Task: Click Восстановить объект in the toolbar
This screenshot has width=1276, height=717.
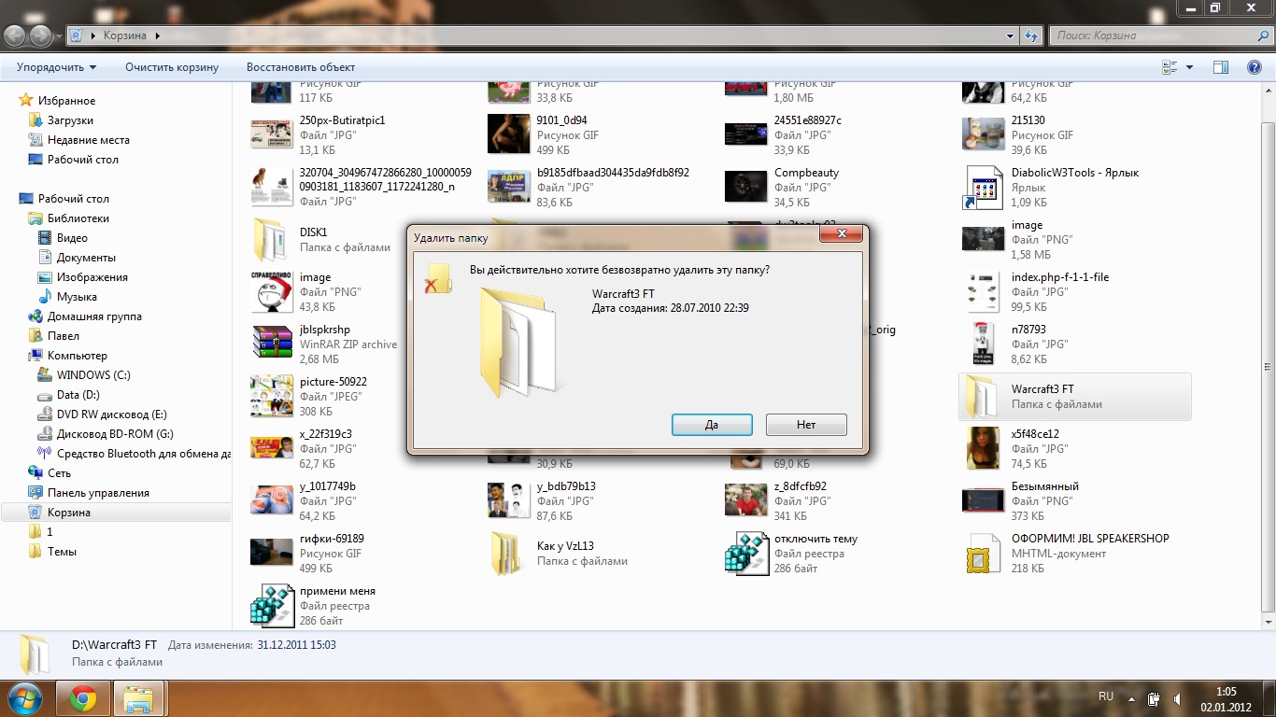Action: pos(301,67)
